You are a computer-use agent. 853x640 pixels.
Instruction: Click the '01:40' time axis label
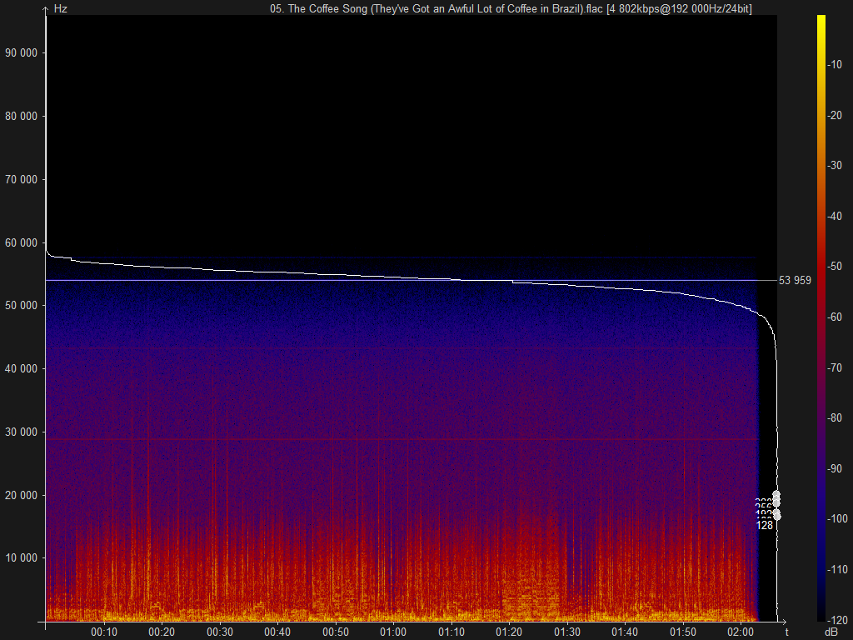click(x=625, y=632)
